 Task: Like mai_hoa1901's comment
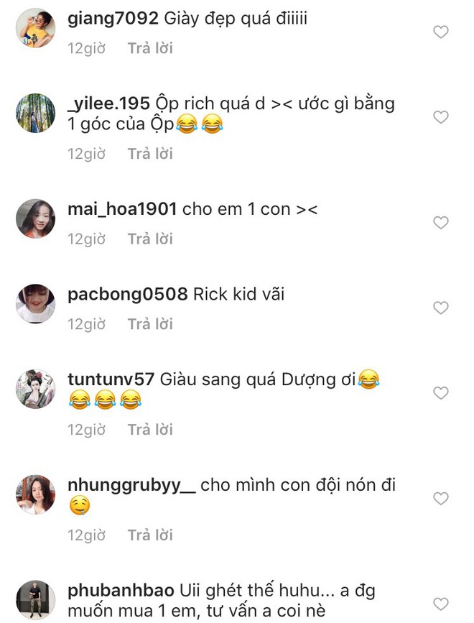441,223
